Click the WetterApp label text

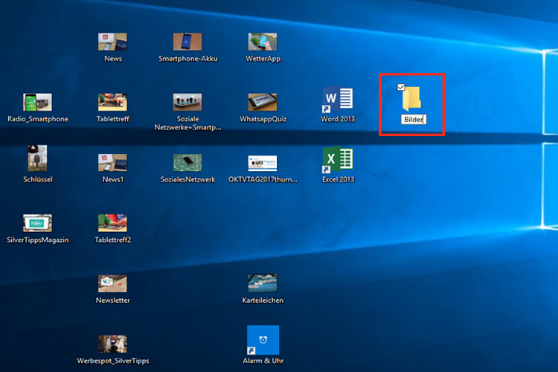[263, 58]
